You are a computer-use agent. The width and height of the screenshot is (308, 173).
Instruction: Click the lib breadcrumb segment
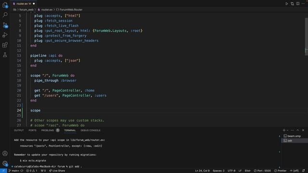15,10
